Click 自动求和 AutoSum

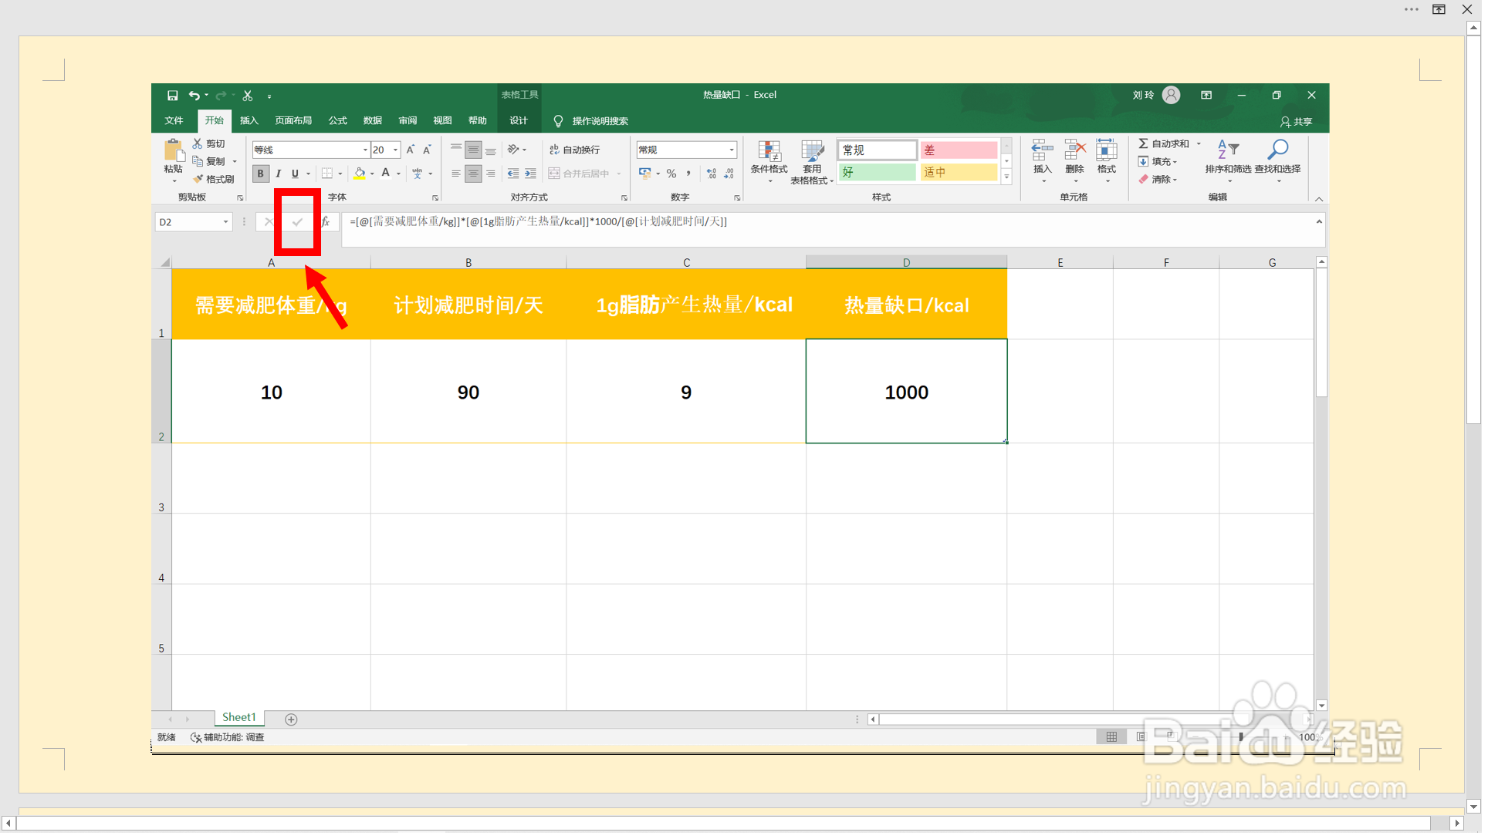[1164, 143]
